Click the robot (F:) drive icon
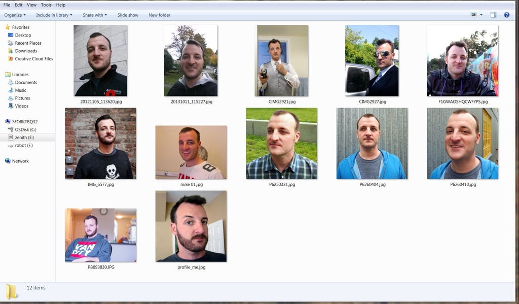Screen dimensions: 519x304 (x=11, y=146)
